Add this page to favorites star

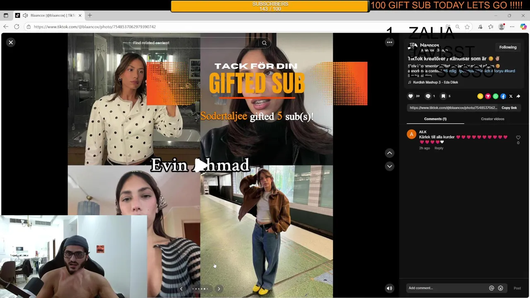pyautogui.click(x=467, y=26)
